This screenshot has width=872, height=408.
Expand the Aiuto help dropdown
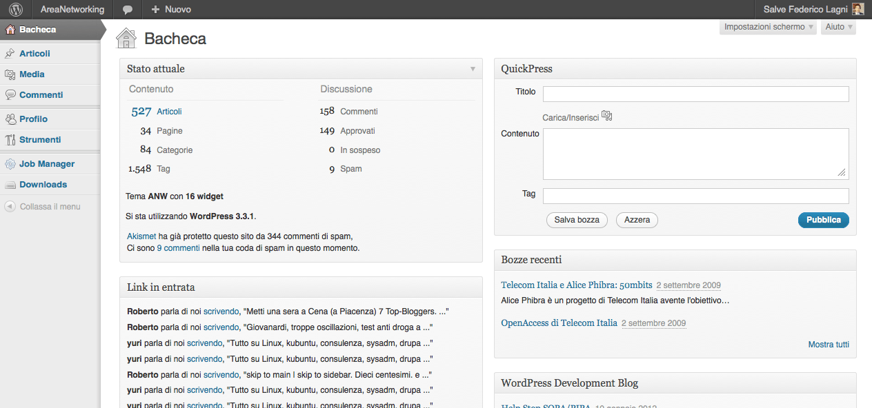point(838,27)
